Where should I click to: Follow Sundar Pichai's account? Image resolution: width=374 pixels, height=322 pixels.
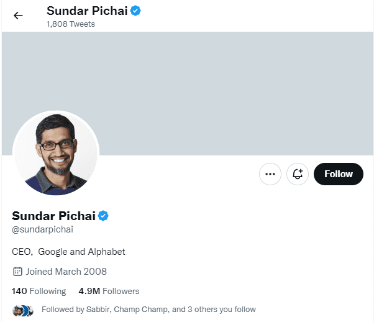pos(339,174)
